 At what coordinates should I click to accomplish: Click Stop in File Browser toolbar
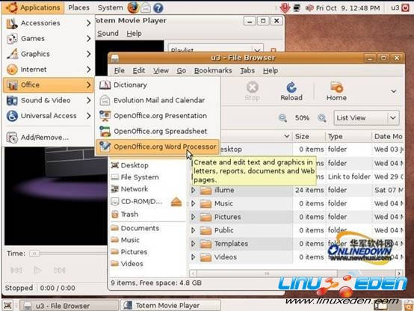252,91
